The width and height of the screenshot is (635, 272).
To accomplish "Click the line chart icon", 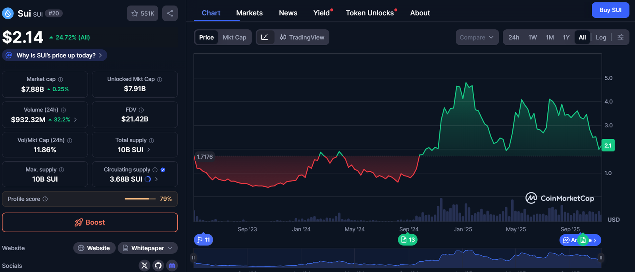I will (x=265, y=37).
